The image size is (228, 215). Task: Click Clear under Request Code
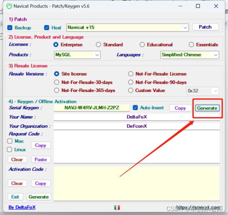[x=17, y=160]
